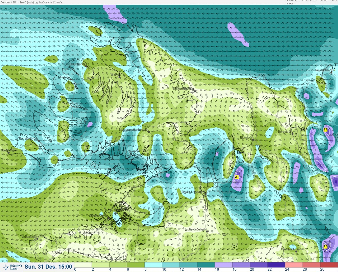
Task: Click the Stykkishólmur station label
Action: [x=98, y=216]
